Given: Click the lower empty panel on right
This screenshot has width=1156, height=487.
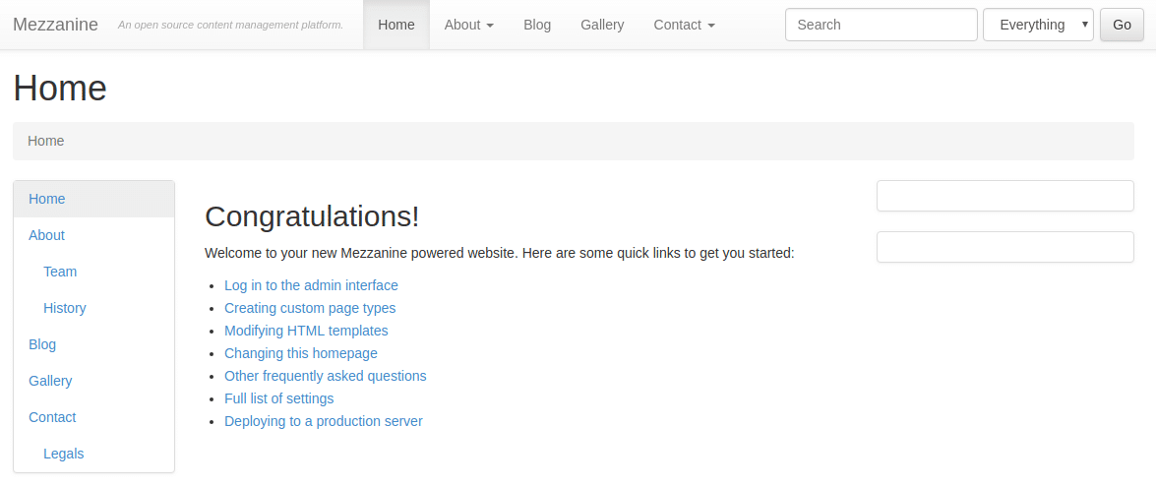Looking at the screenshot, I should (1004, 247).
